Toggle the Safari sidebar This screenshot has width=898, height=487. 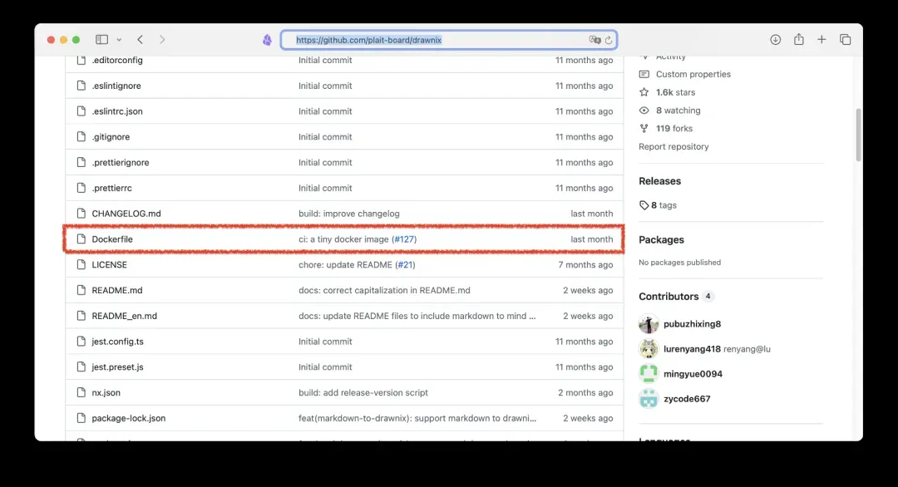(101, 40)
